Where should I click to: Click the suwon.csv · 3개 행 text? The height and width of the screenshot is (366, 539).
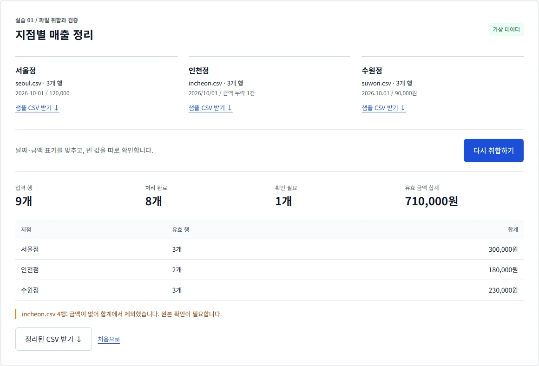tap(387, 83)
